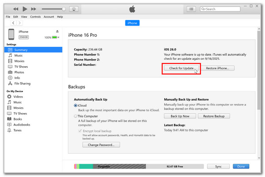Open the Account menu
The image size is (265, 177).
[49, 17]
